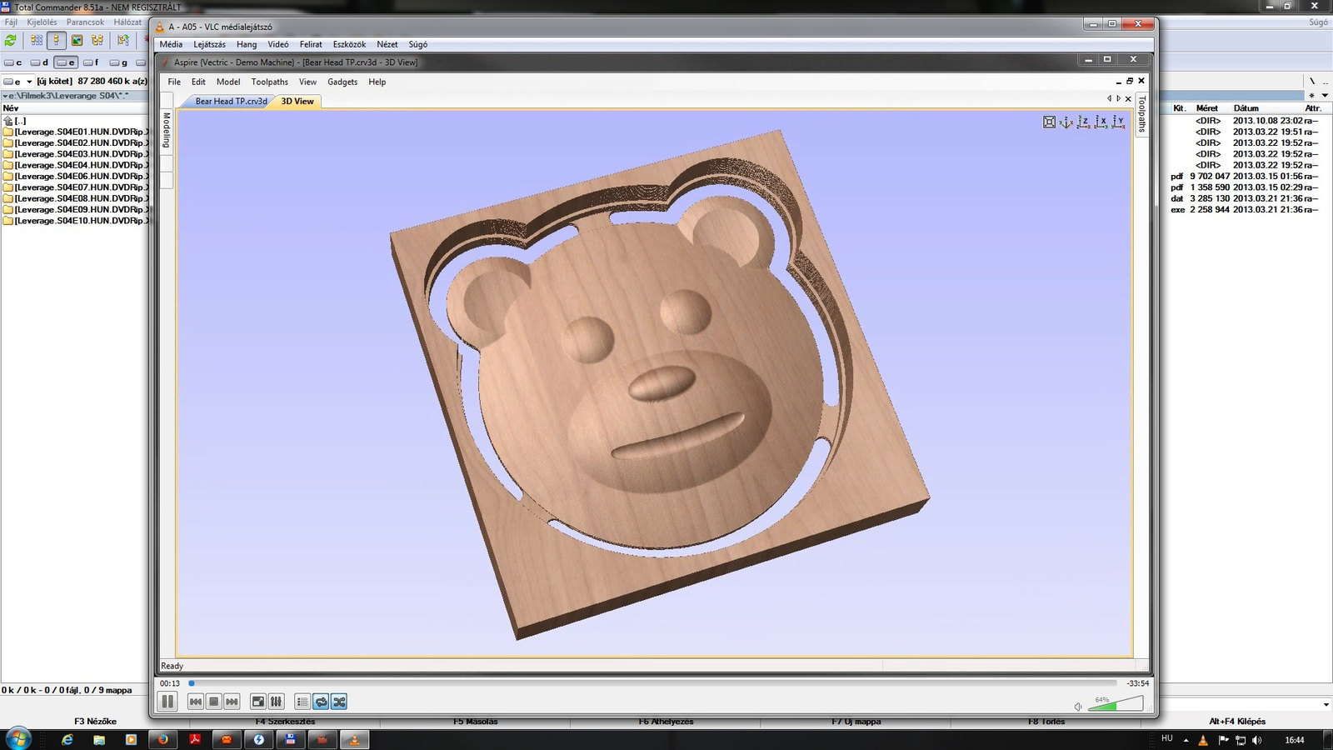Screen dimensions: 1333x750
Task: Open VLC extended settings (equalizer) icon
Action: click(x=277, y=702)
